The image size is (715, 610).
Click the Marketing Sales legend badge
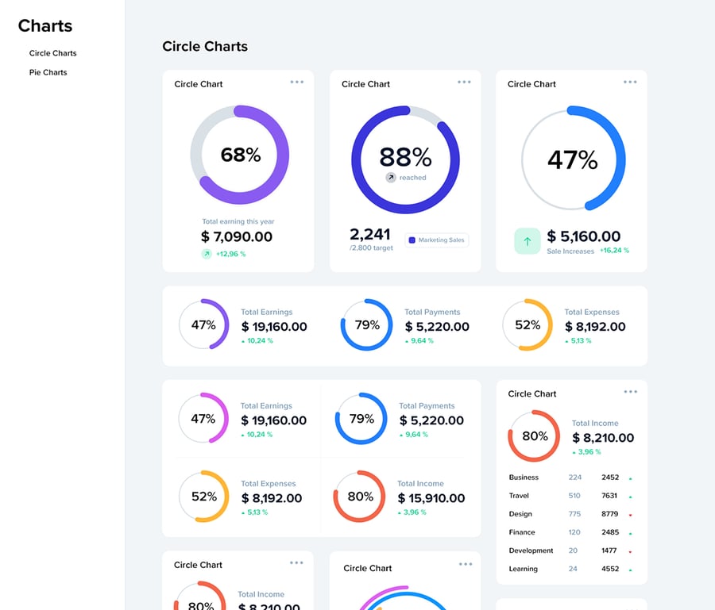pos(436,240)
